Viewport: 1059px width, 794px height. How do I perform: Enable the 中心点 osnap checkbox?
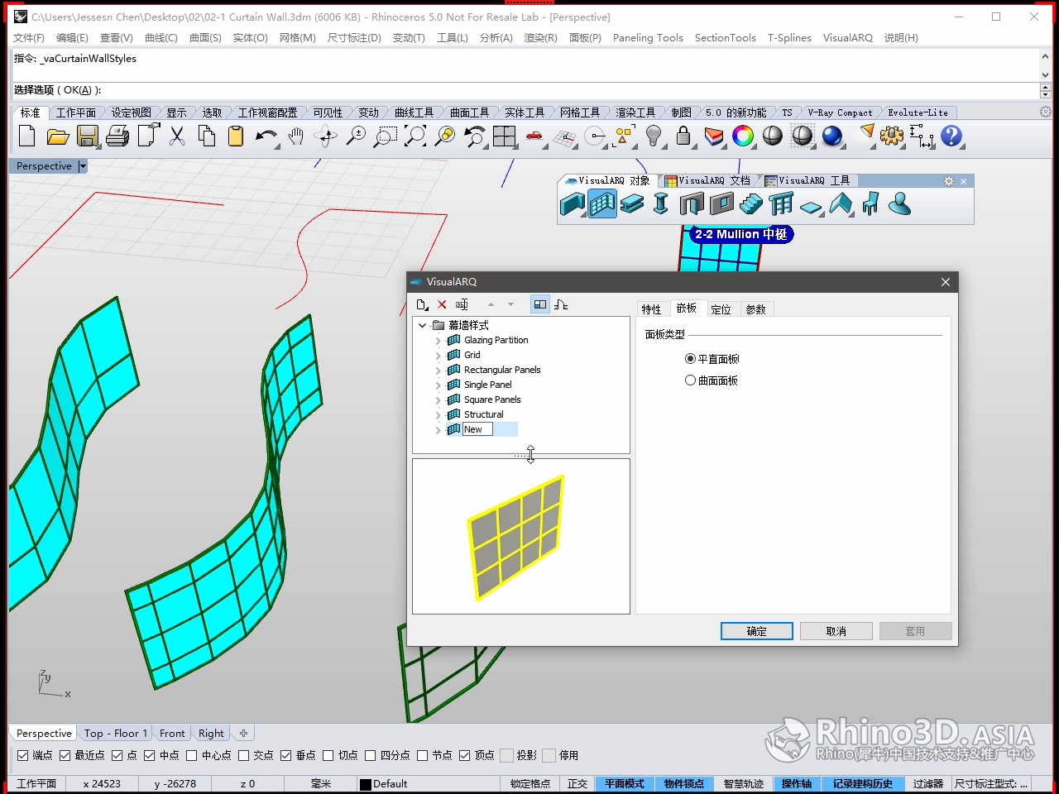coord(192,755)
